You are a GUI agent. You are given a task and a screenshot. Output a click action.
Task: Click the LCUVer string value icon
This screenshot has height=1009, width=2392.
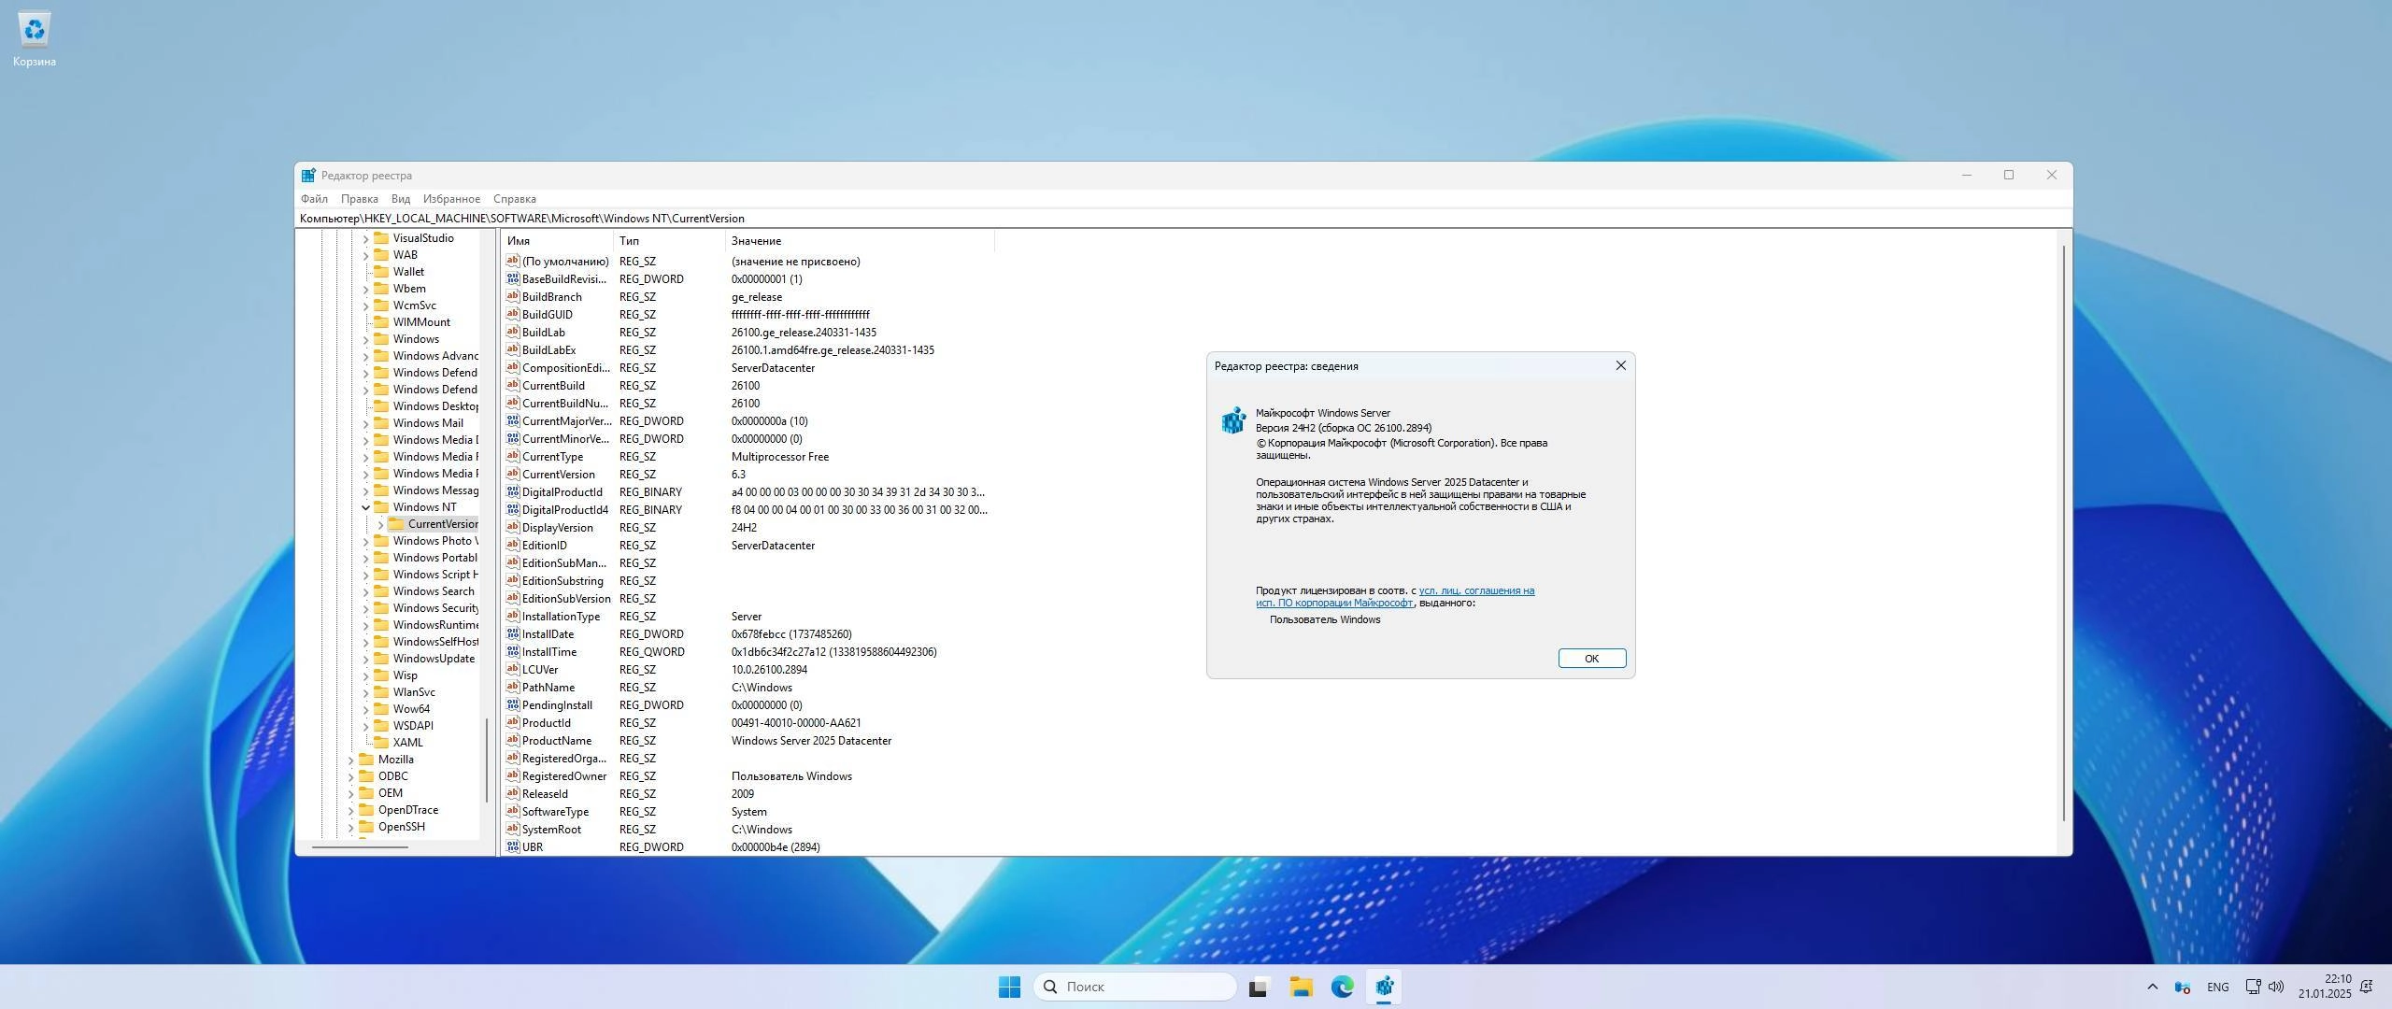[x=512, y=669]
